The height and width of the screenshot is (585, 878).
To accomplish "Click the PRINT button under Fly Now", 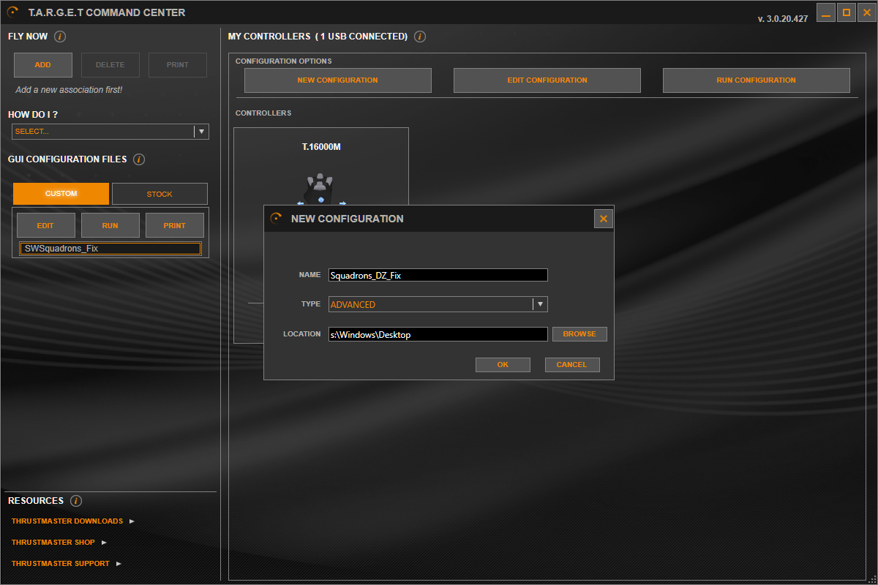I will pos(178,65).
